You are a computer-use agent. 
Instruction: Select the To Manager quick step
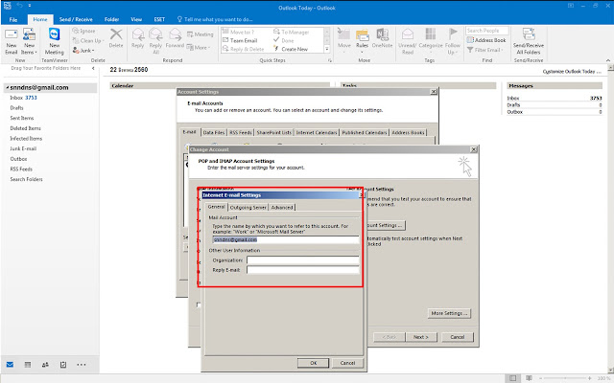292,32
